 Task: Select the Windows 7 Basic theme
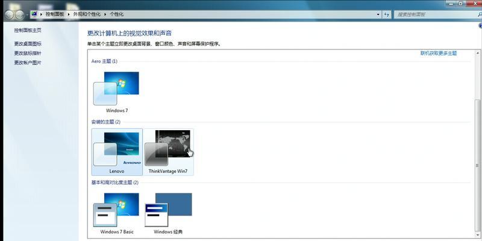tap(116, 213)
